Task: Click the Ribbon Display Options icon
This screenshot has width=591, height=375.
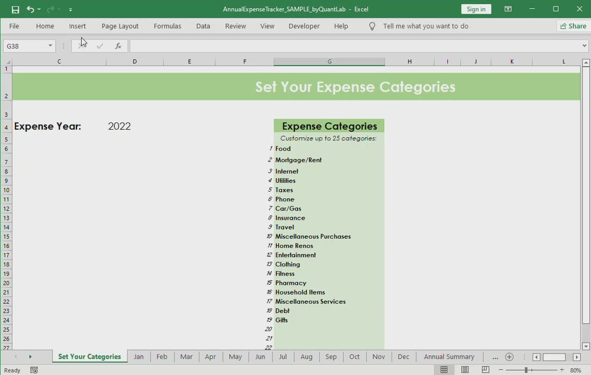Action: coord(508,9)
